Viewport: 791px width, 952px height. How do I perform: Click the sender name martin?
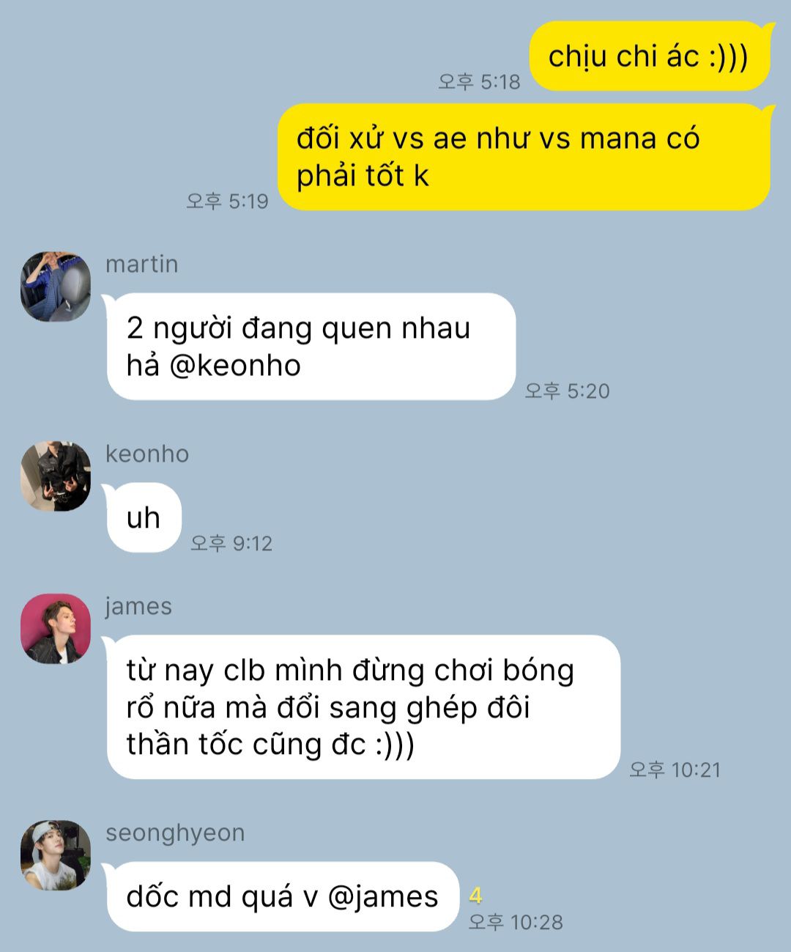142,264
